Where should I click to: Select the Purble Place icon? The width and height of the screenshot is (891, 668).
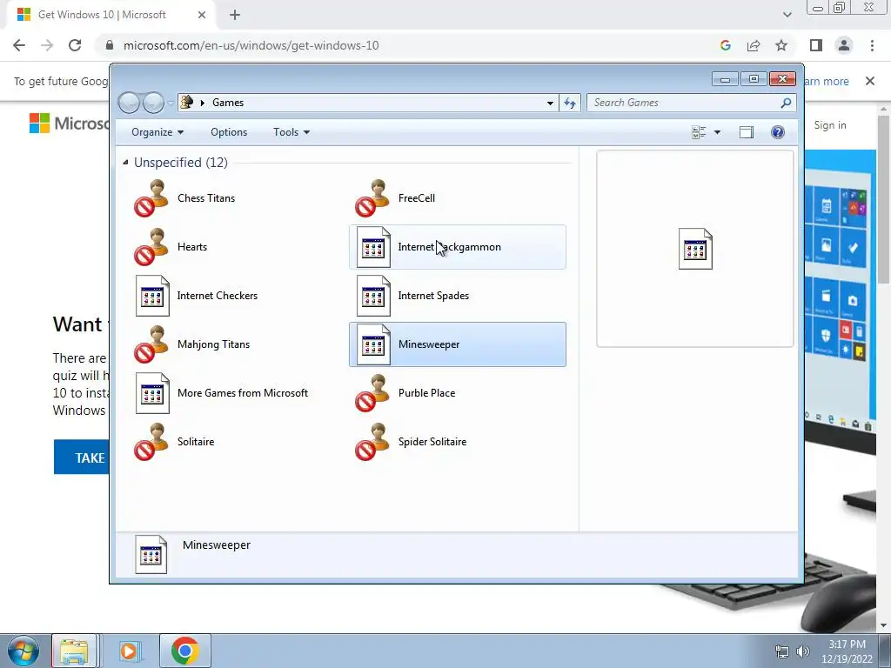click(x=372, y=393)
